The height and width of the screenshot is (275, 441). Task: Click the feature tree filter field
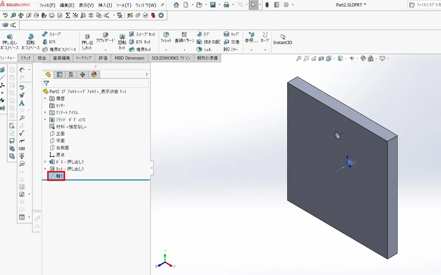pyautogui.click(x=99, y=84)
